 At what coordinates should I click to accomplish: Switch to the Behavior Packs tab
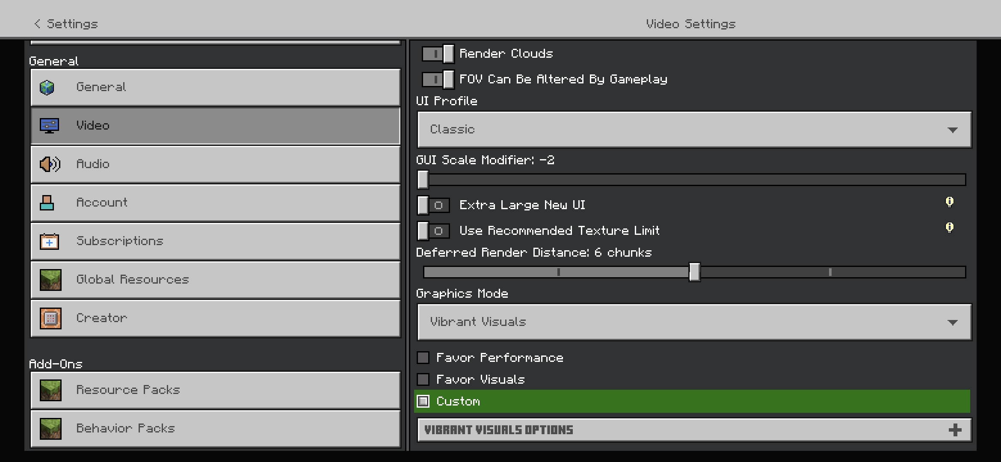[x=215, y=429]
